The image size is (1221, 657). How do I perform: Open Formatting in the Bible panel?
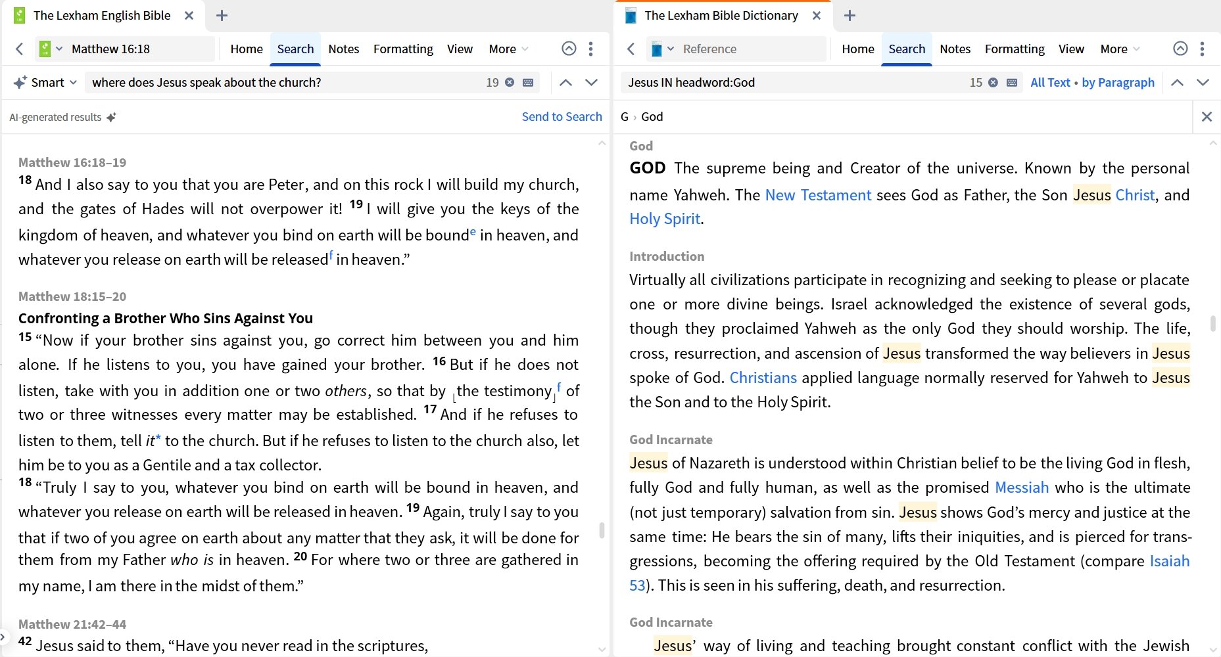point(403,49)
